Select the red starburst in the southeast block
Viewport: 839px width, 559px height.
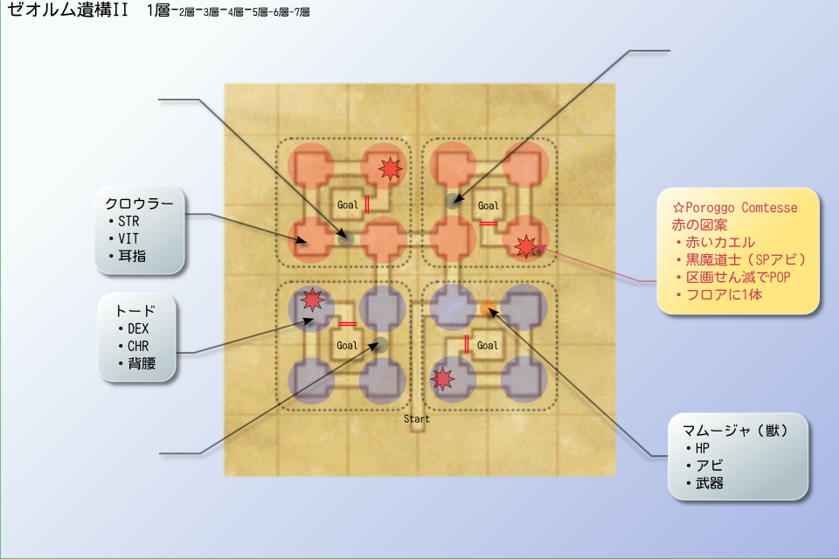coord(443,378)
